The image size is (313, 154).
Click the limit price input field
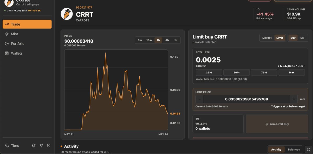(x=246, y=99)
